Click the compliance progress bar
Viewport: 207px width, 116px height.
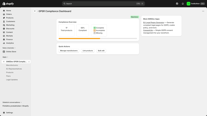click(98, 39)
